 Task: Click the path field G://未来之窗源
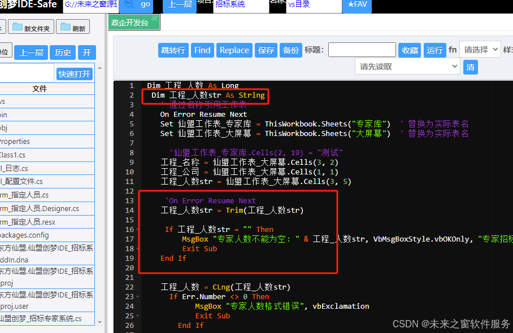pyautogui.click(x=90, y=6)
